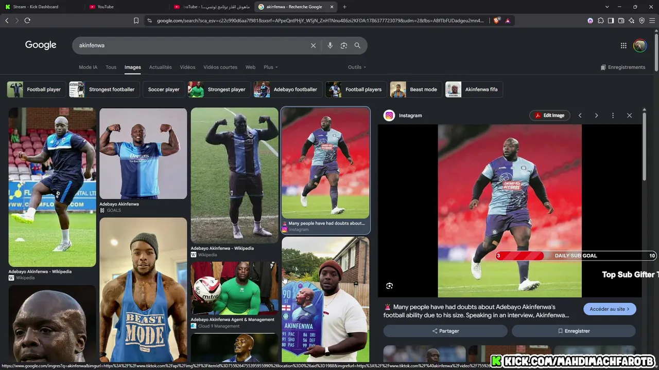Click Accéder au site button
The width and height of the screenshot is (659, 370).
click(610, 309)
